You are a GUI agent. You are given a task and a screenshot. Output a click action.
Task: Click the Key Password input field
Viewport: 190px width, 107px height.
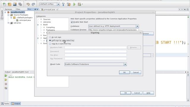(96, 59)
